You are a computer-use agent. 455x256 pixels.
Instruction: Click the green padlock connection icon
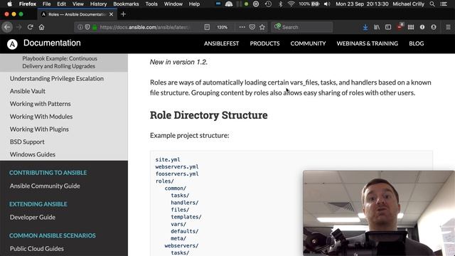tap(95, 27)
